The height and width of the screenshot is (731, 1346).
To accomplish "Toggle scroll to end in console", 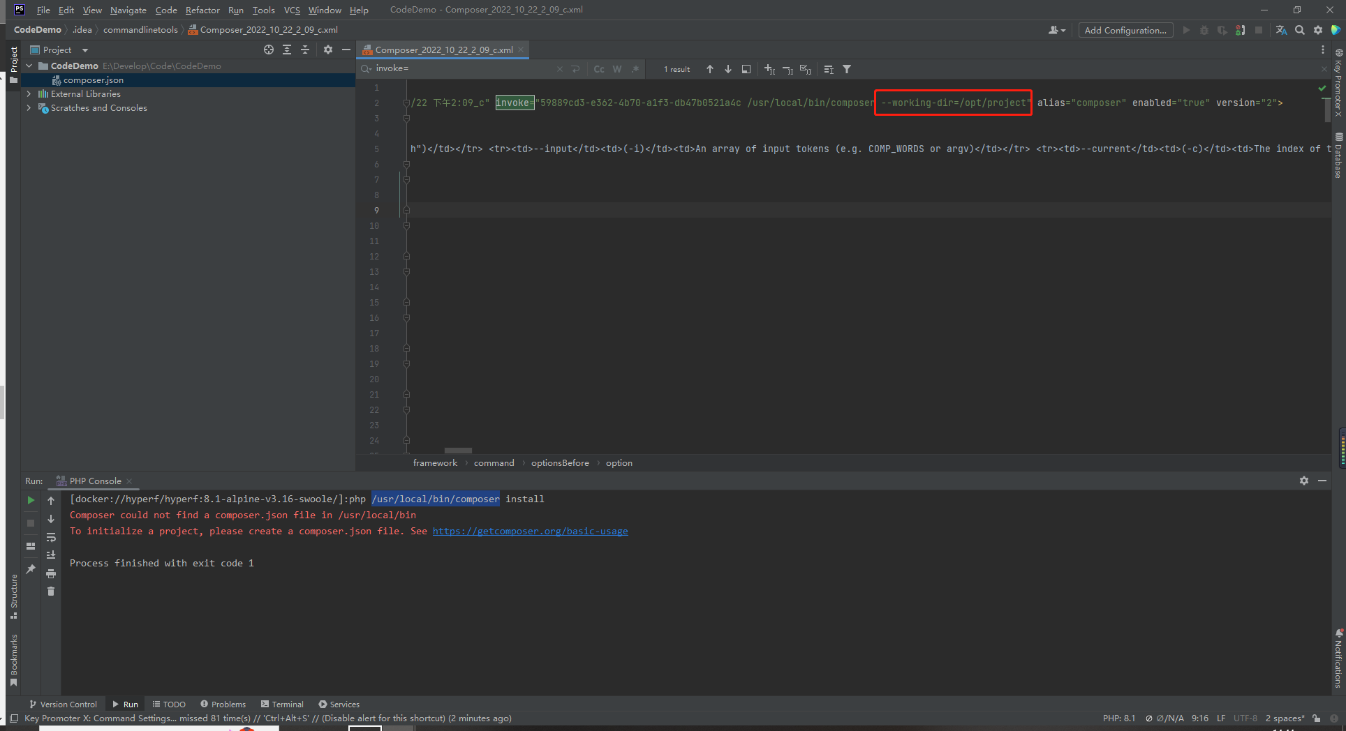I will [51, 555].
